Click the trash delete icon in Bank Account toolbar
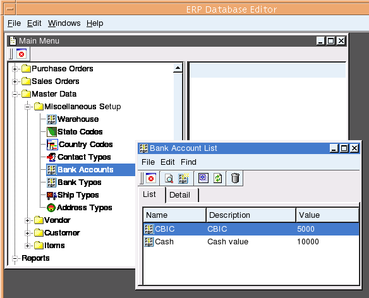The image size is (369, 298). click(x=235, y=178)
